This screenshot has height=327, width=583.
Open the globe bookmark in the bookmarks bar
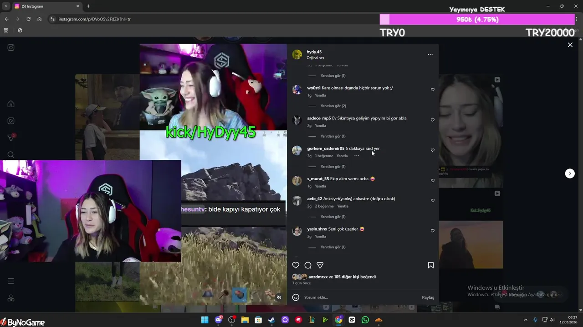click(20, 30)
